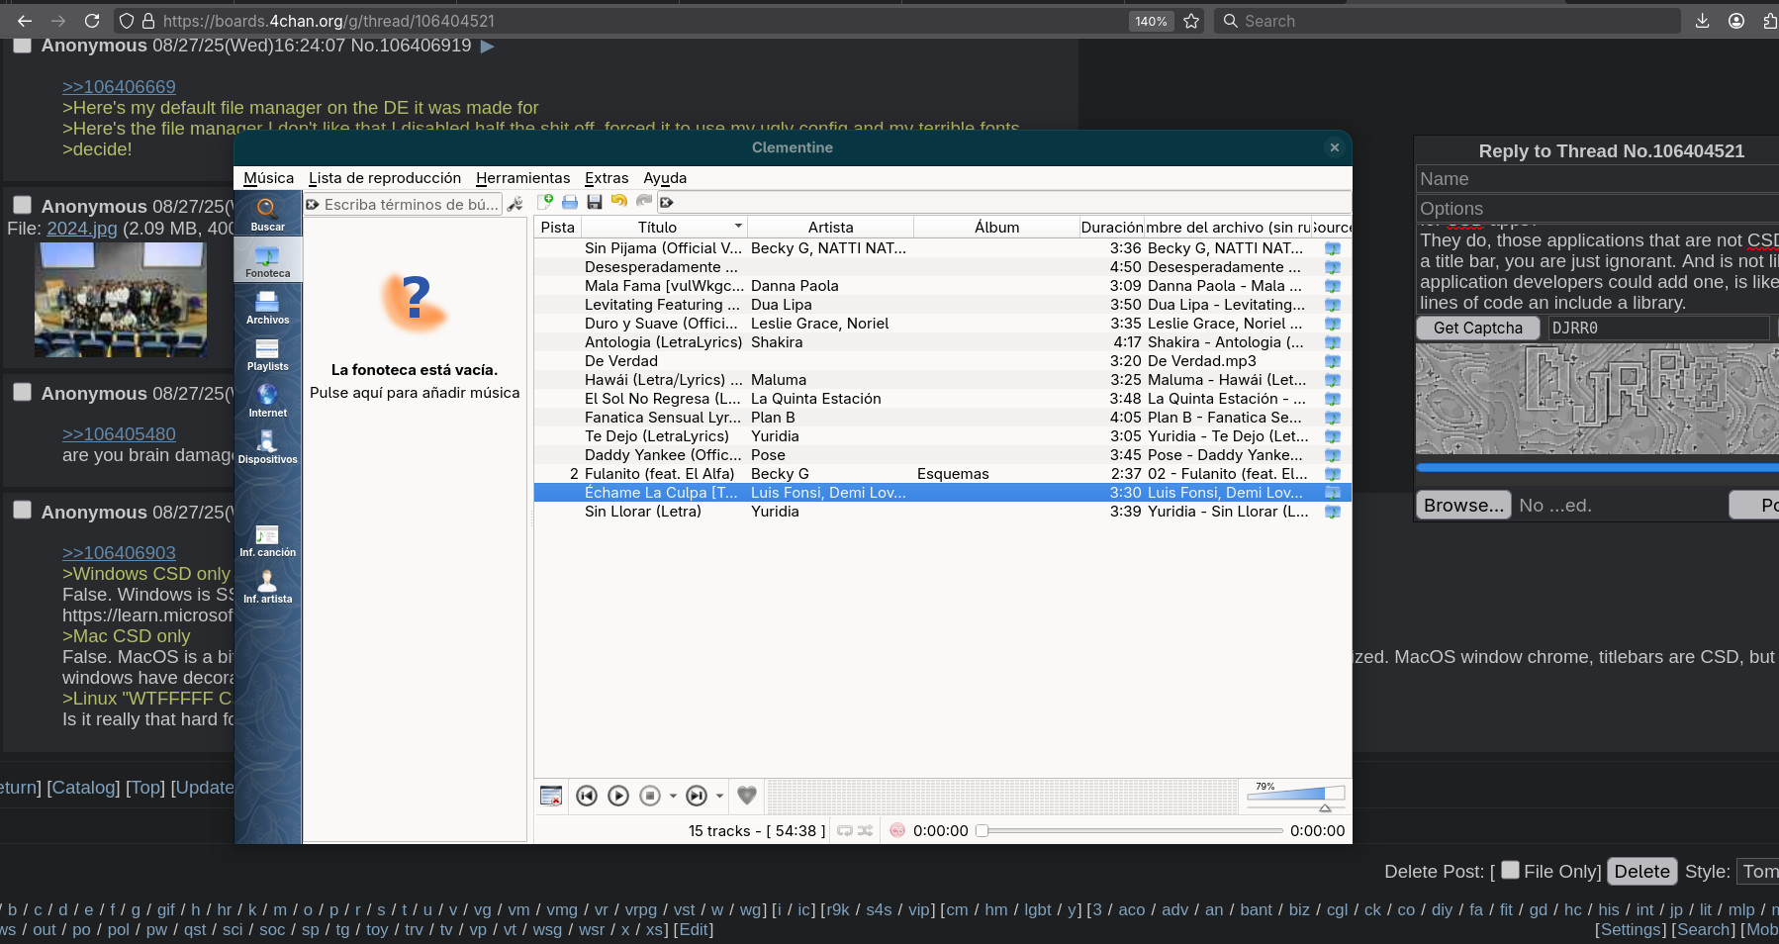Click the save playlist floppy disk icon
Screen dimensions: 1779x944
coord(595,202)
